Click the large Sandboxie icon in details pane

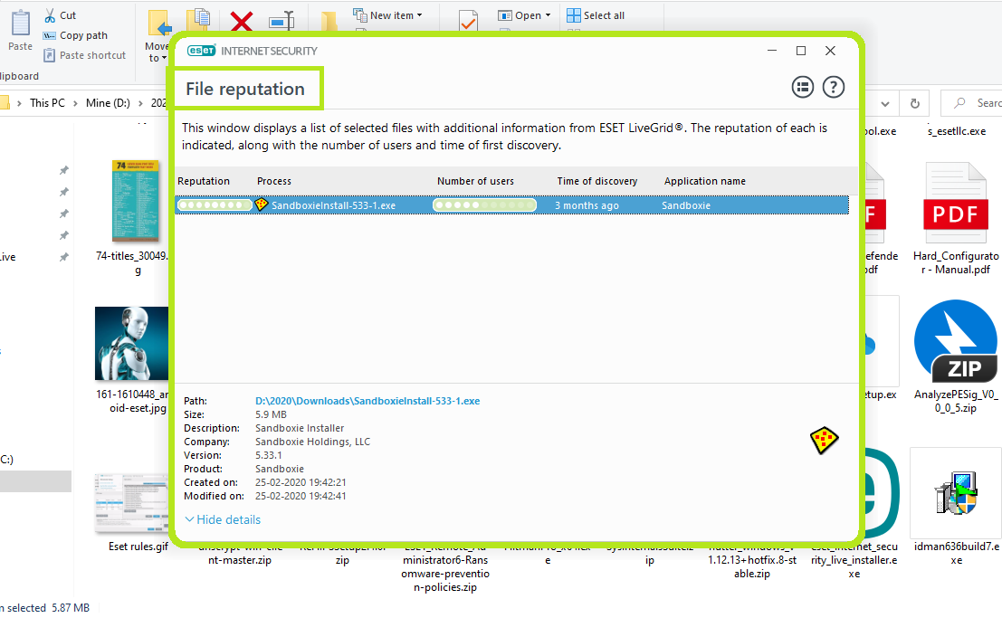click(824, 440)
